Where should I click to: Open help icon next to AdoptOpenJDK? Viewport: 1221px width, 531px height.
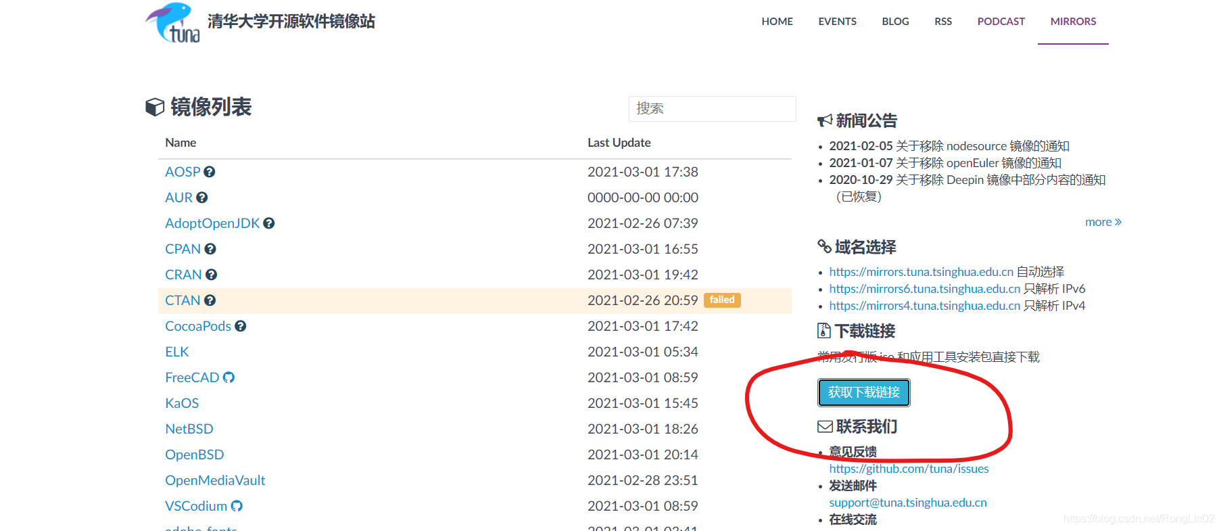coord(269,223)
